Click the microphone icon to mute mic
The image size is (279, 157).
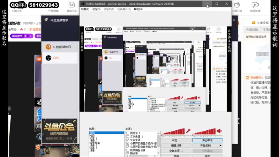click(x=188, y=131)
